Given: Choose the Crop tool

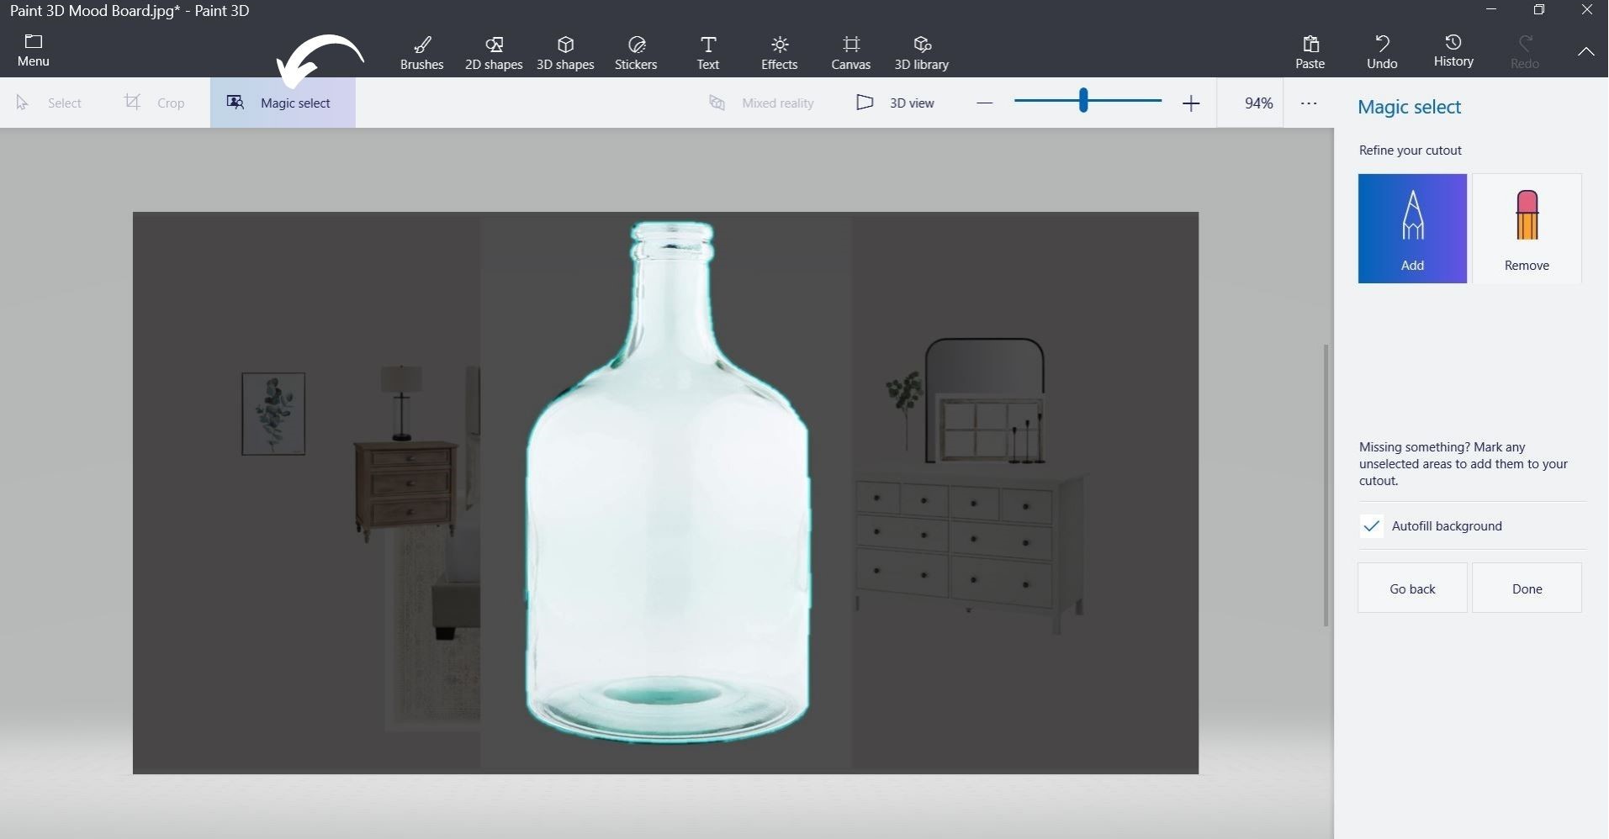Looking at the screenshot, I should click(155, 103).
